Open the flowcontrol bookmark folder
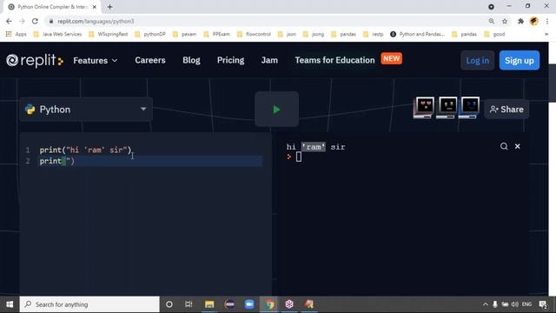This screenshot has height=313, width=556. tap(254, 34)
